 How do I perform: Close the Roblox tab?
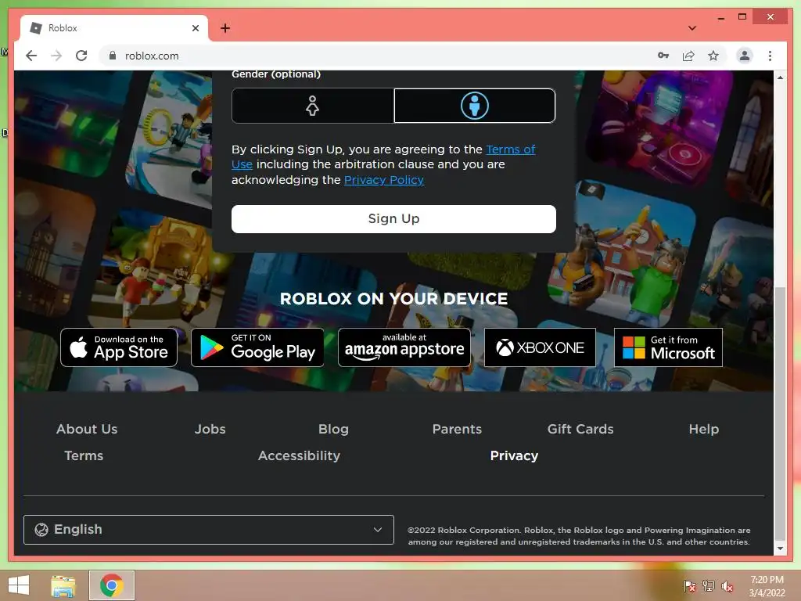[195, 28]
